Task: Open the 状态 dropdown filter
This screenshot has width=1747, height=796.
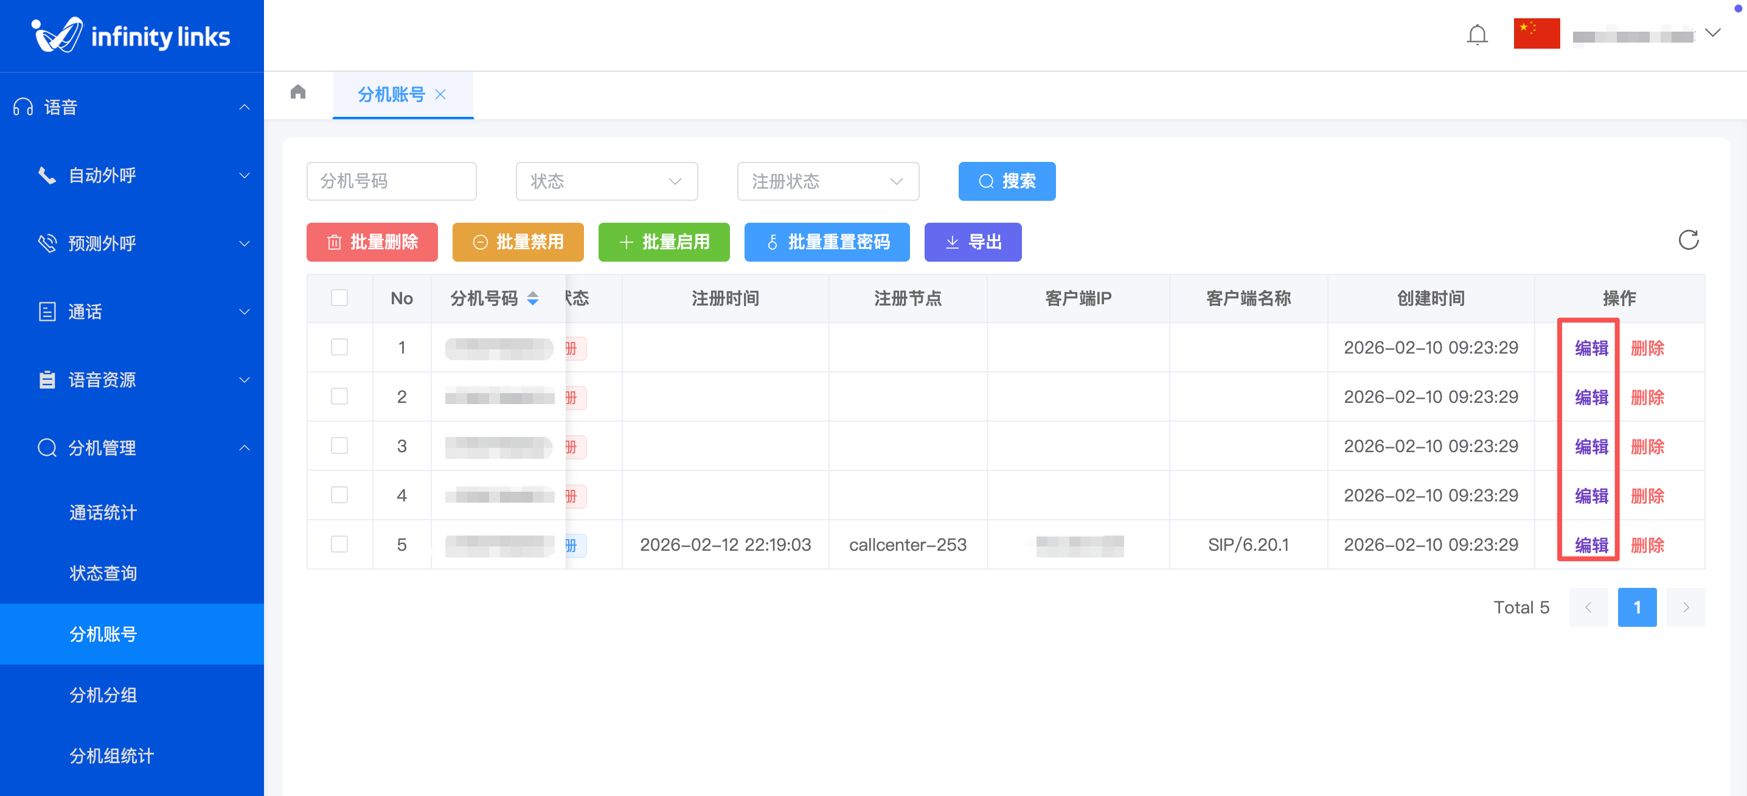Action: pyautogui.click(x=606, y=181)
